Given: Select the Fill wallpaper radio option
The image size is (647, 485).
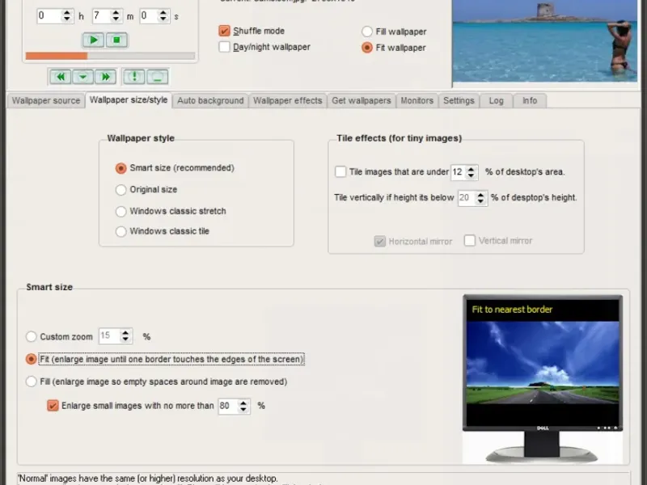Looking at the screenshot, I should click(367, 32).
